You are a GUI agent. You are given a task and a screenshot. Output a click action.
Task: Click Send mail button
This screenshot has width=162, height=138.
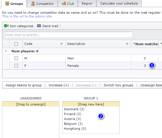pos(48,26)
